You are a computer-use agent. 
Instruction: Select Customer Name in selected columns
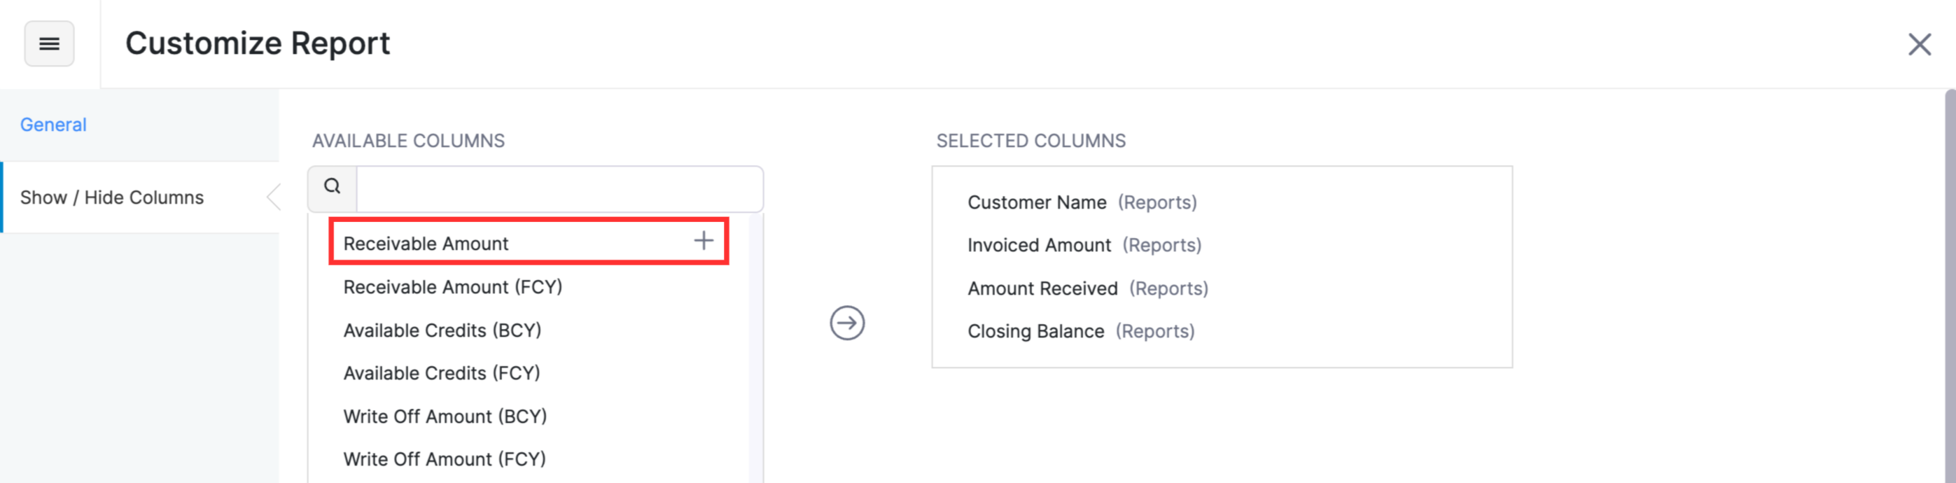tap(1038, 202)
